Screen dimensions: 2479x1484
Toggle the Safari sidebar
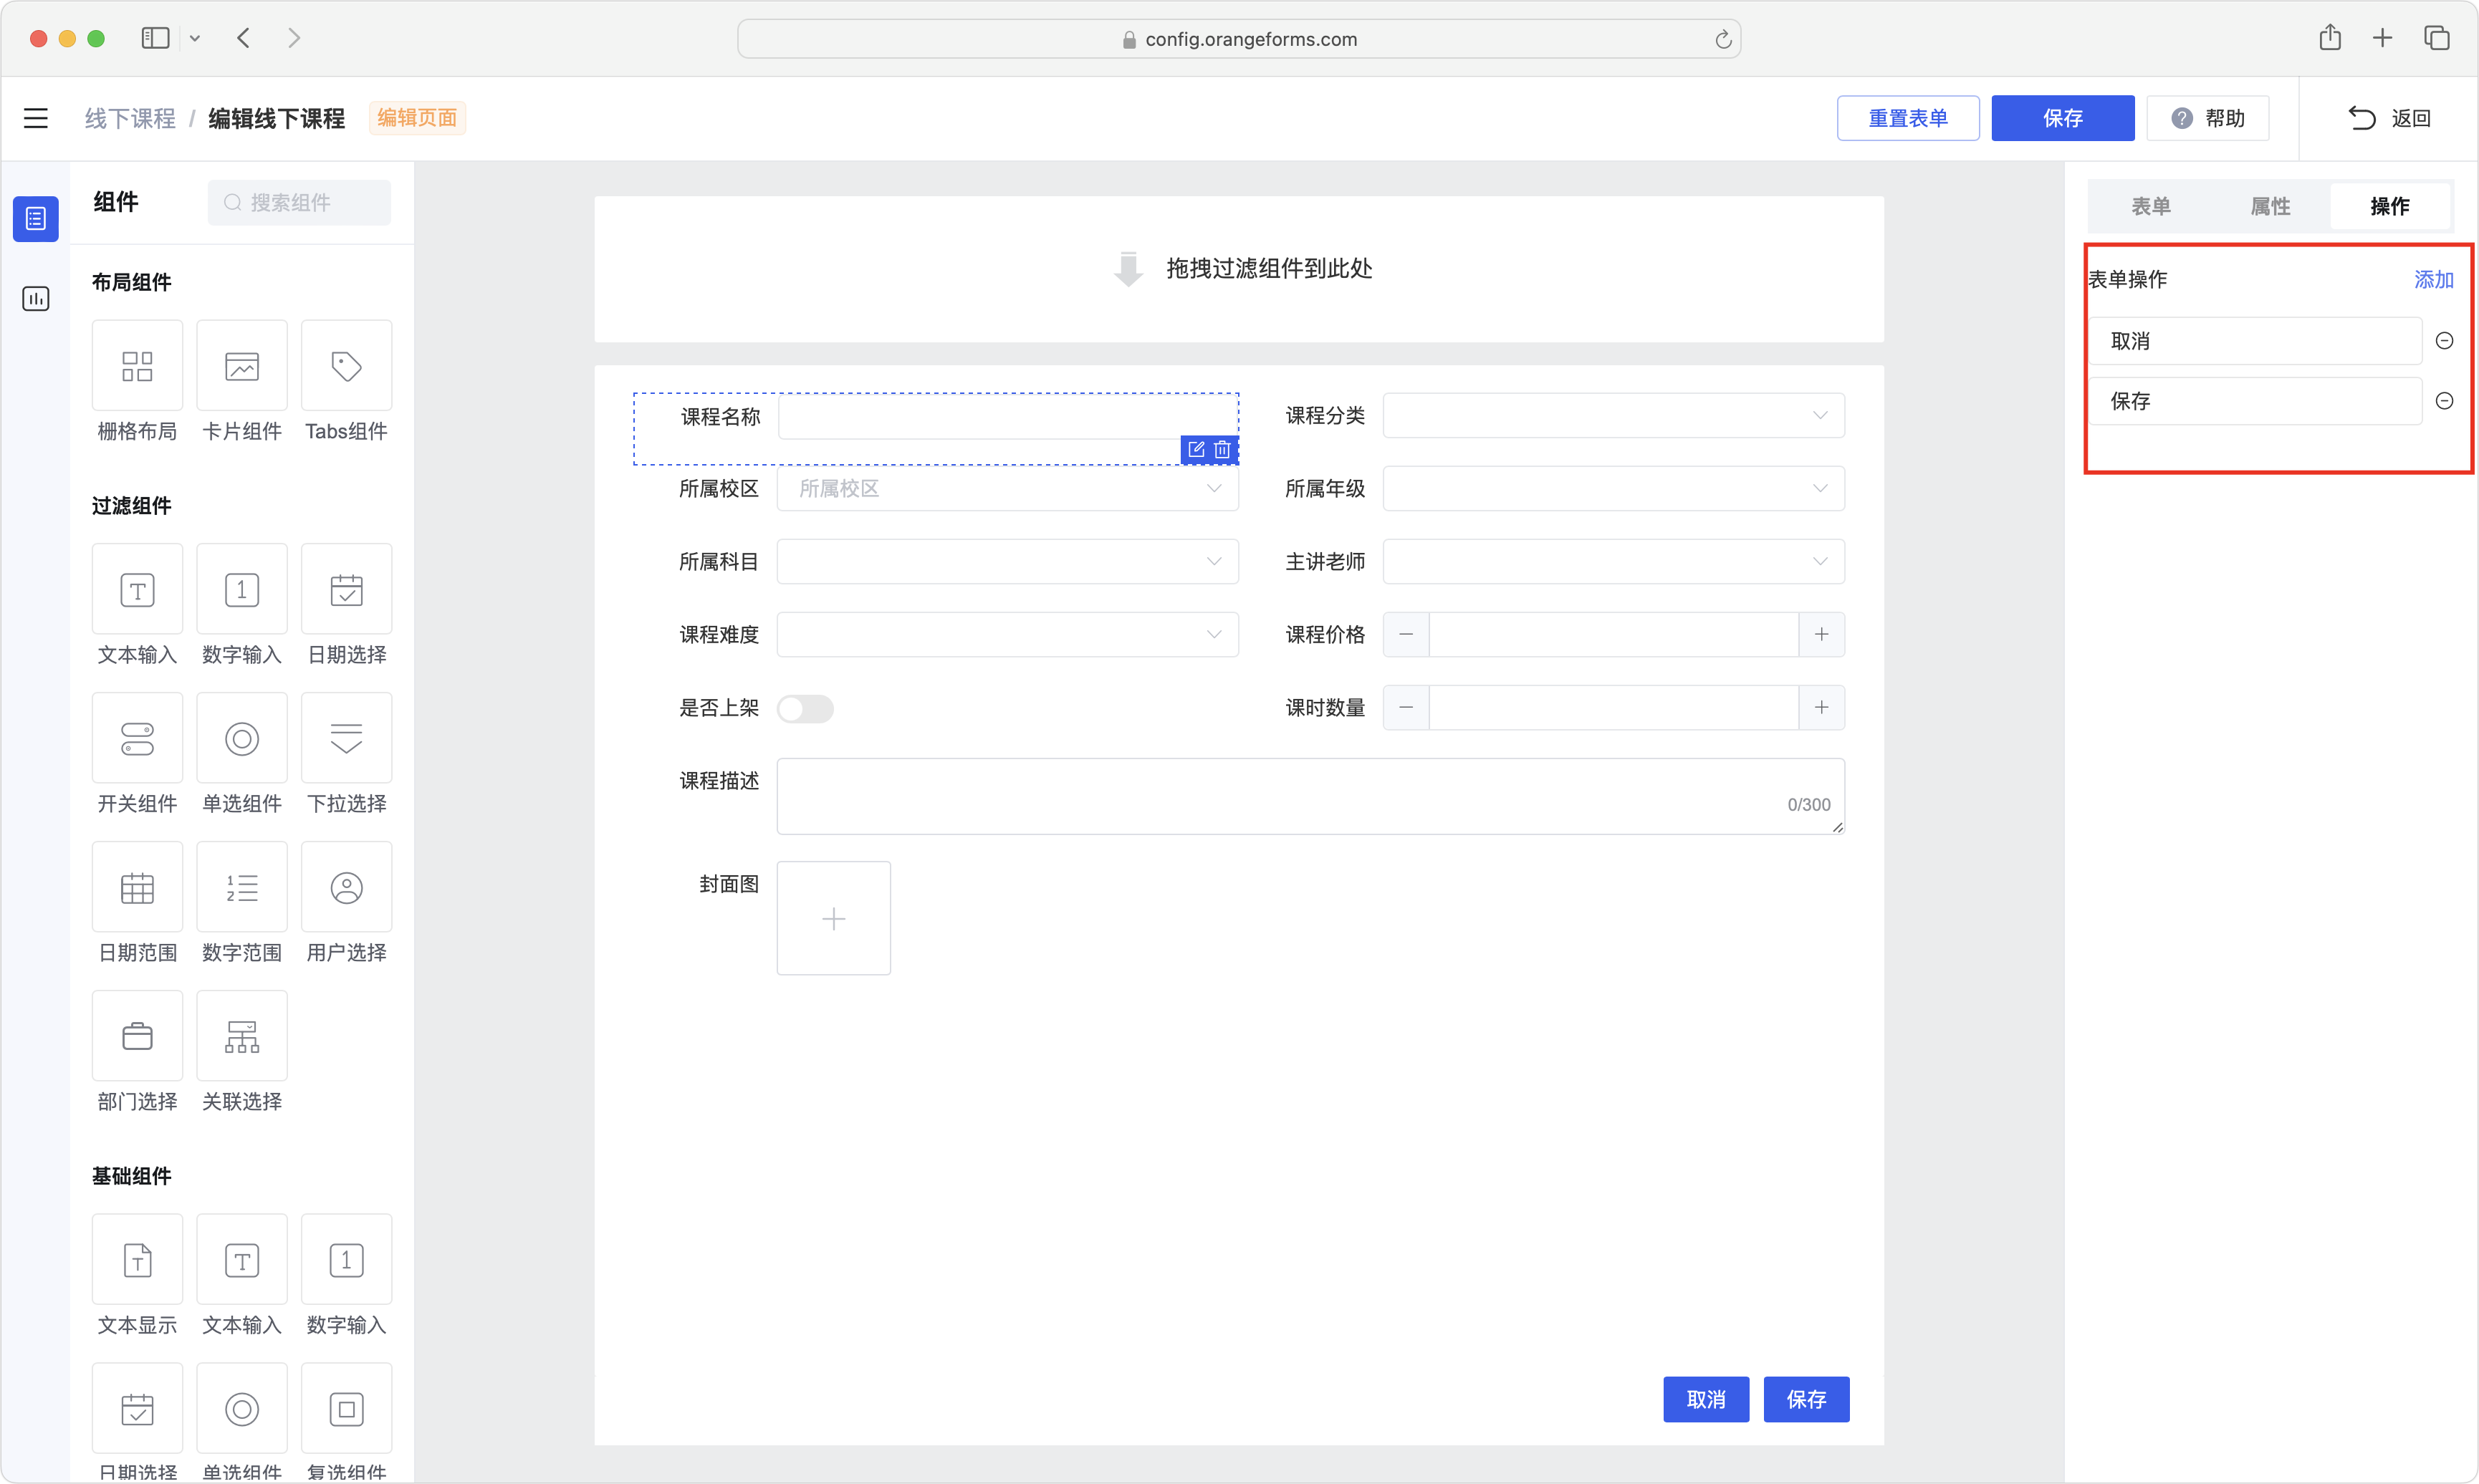pos(155,38)
